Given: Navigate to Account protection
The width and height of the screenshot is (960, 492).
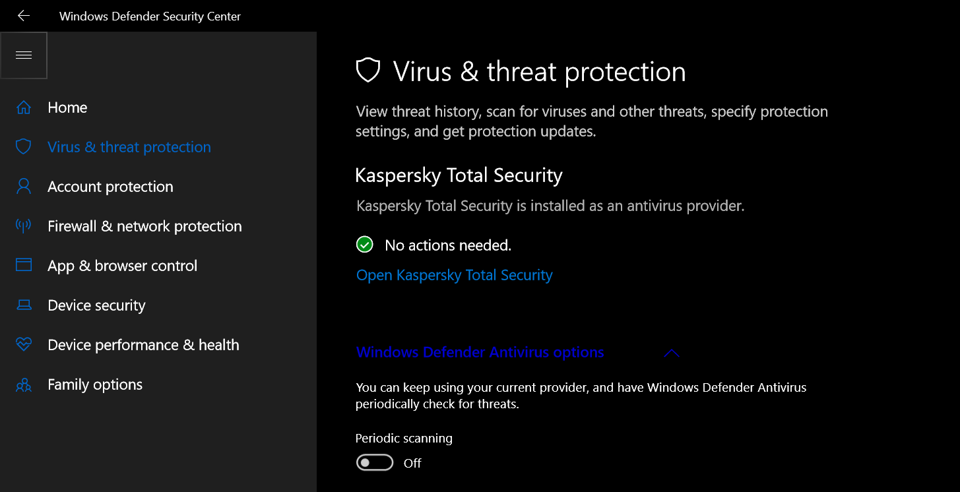Looking at the screenshot, I should (110, 187).
